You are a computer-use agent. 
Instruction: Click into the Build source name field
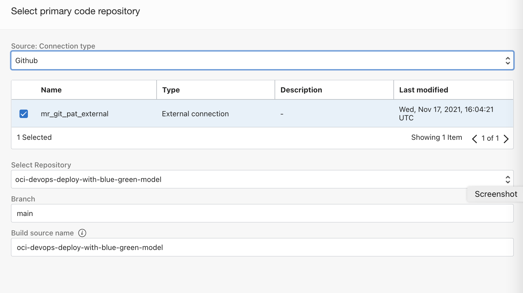[x=262, y=247]
